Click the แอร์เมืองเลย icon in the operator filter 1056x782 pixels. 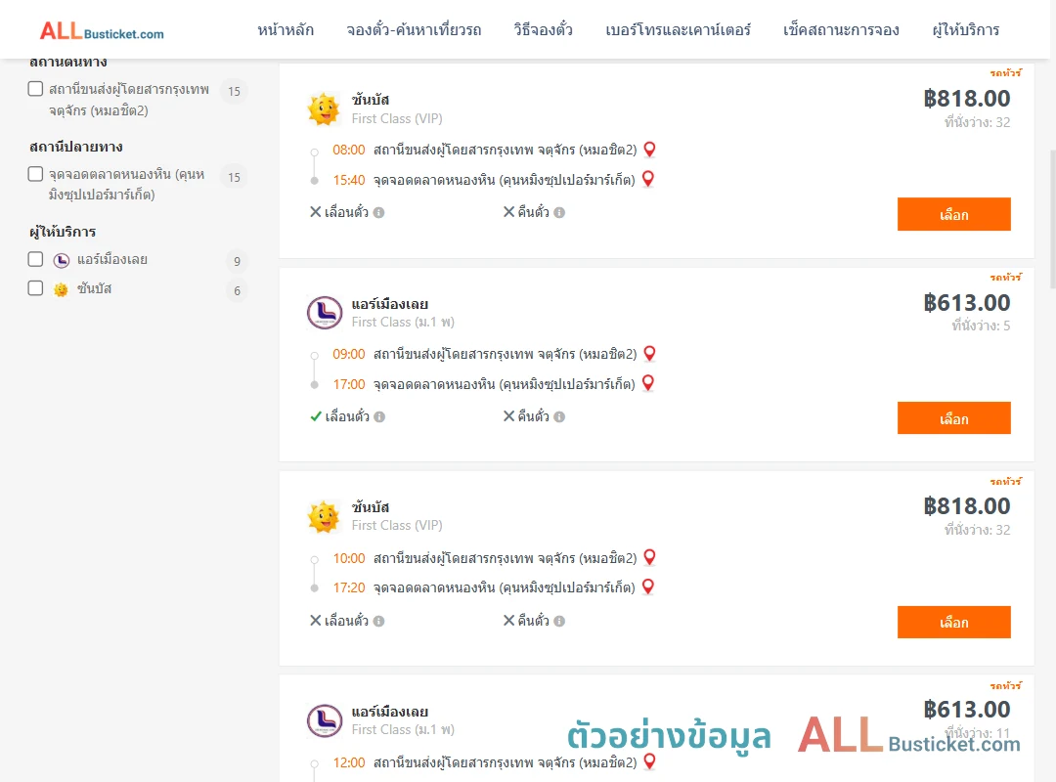point(62,261)
